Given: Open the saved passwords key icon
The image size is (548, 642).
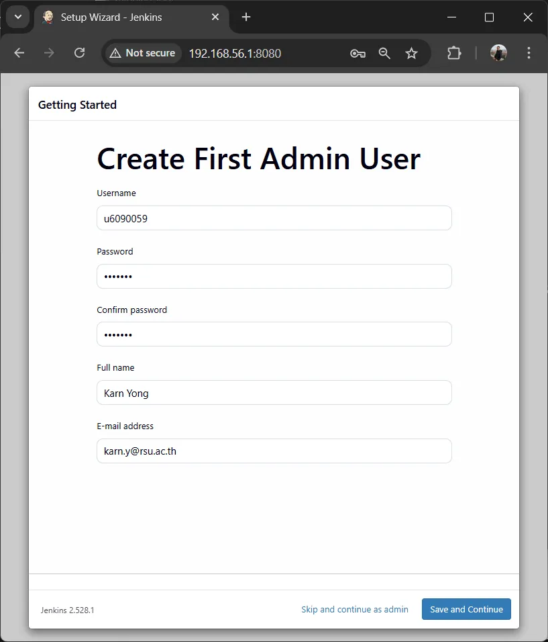Looking at the screenshot, I should coord(358,53).
